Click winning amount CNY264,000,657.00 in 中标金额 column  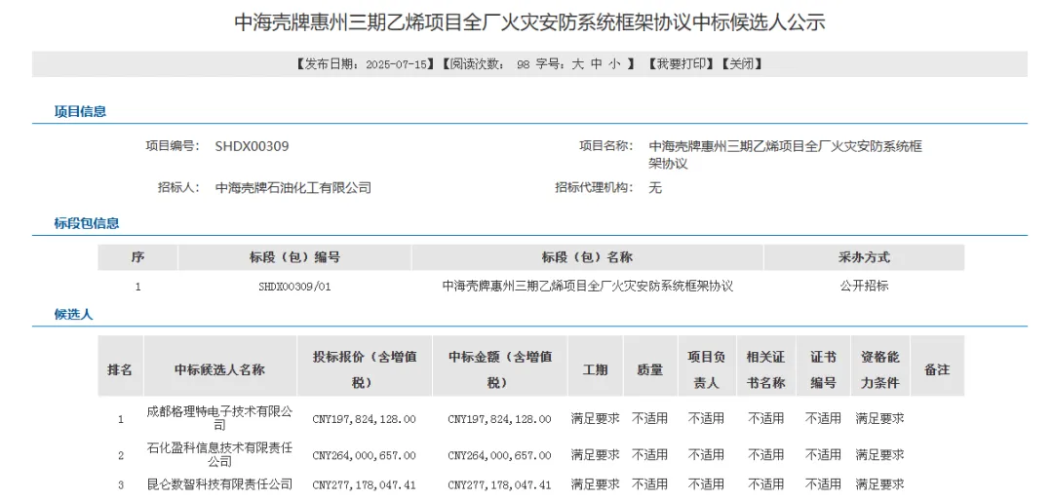point(499,455)
